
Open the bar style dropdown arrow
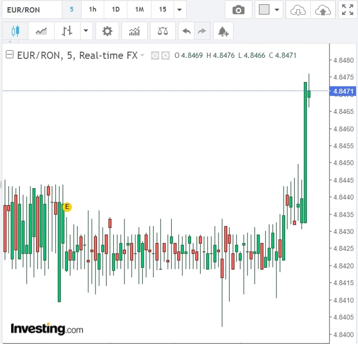85,31
